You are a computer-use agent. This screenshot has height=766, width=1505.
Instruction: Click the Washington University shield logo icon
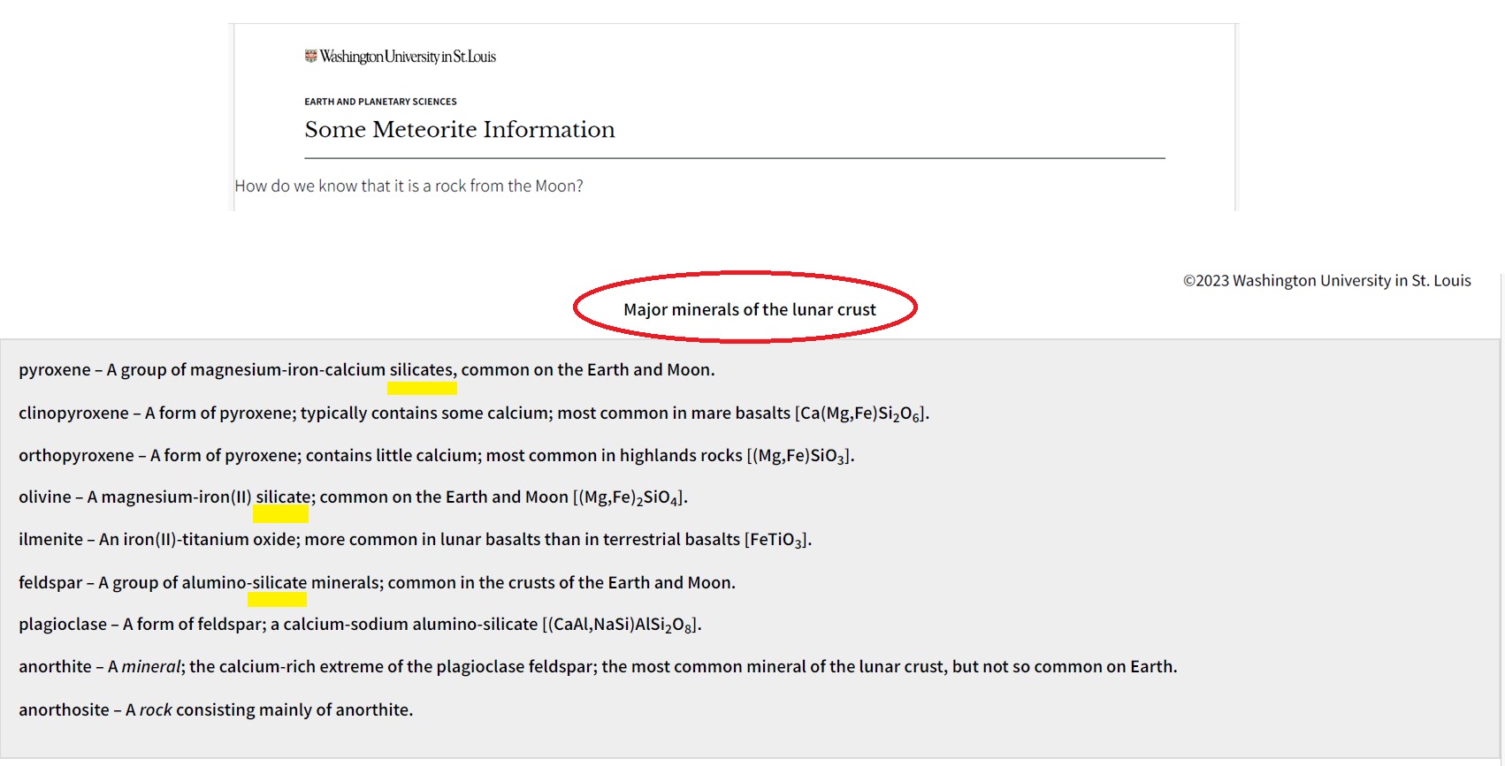310,57
